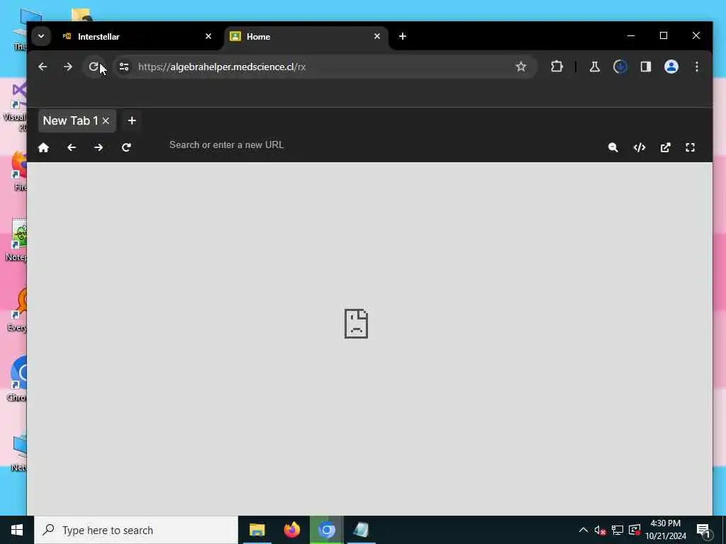Add a new inner proxy tab

tap(132, 120)
